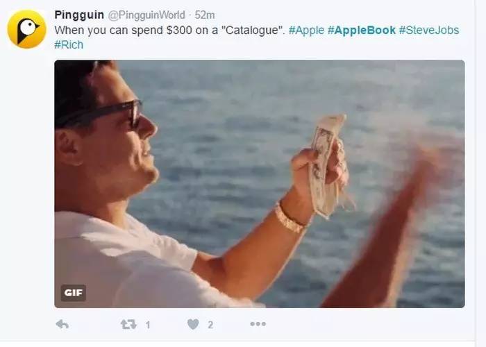Like the tweet with heart icon
The image size is (486, 347).
(193, 324)
